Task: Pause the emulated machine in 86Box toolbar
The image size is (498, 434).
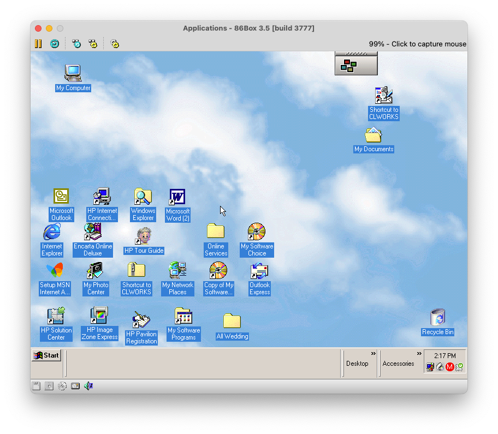Action: point(38,44)
